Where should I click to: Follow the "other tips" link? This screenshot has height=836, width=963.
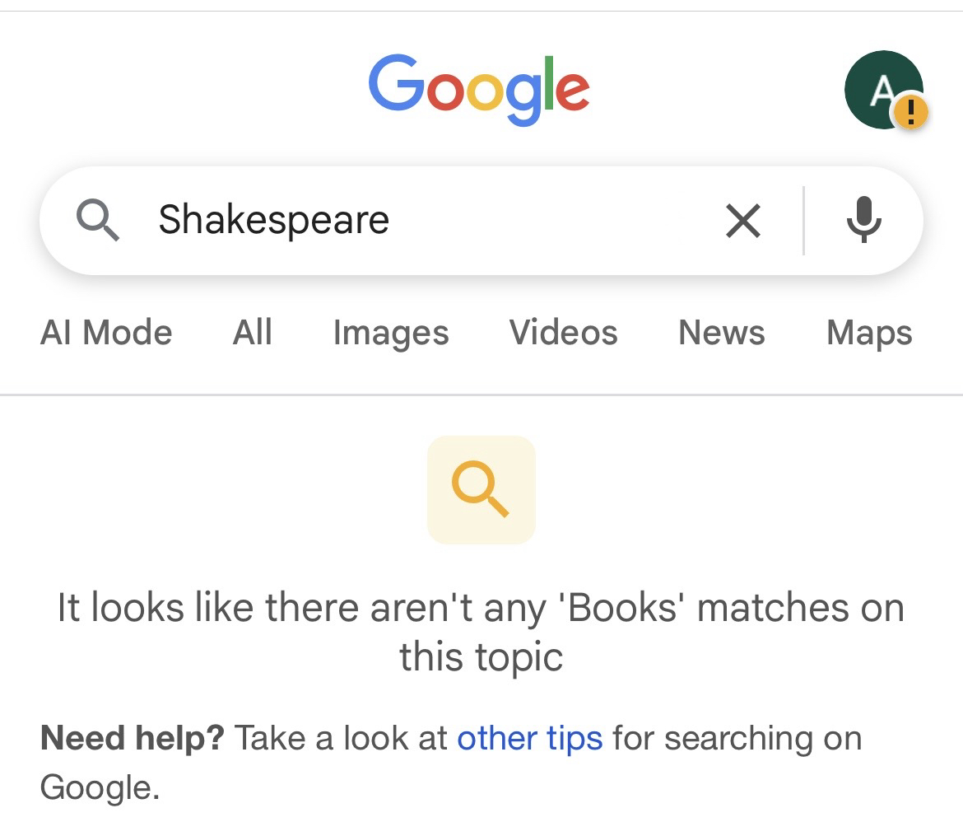point(529,738)
